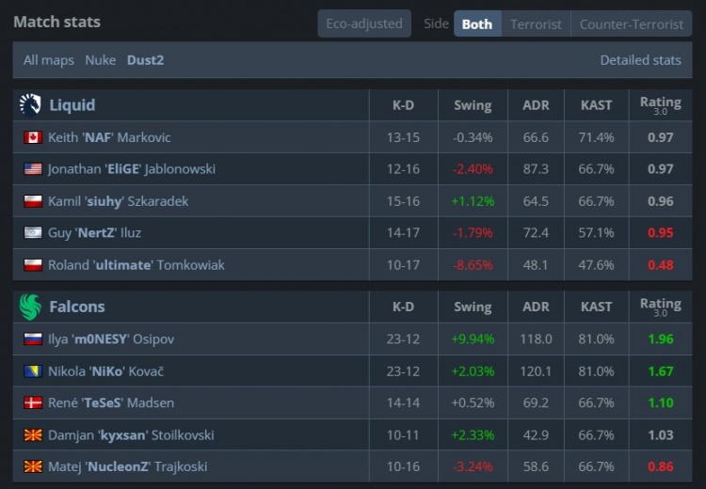Open Roland 'ultimate' Tomkowiak's player profile
This screenshot has height=489, width=706.
click(136, 265)
